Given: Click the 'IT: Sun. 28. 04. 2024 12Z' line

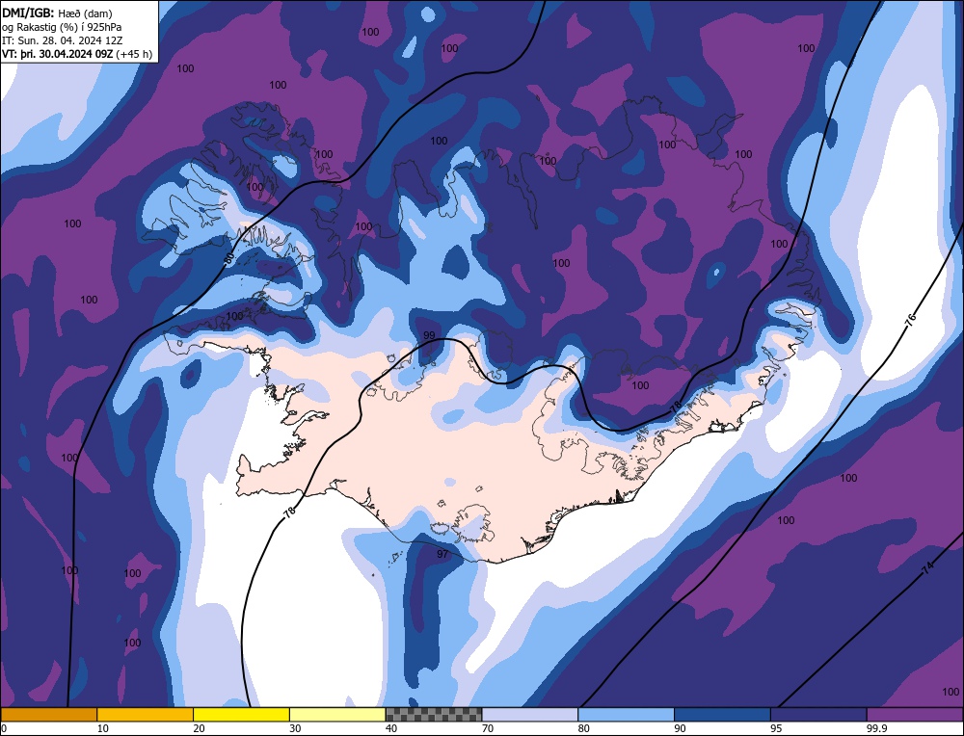Looking at the screenshot, I should coord(62,39).
